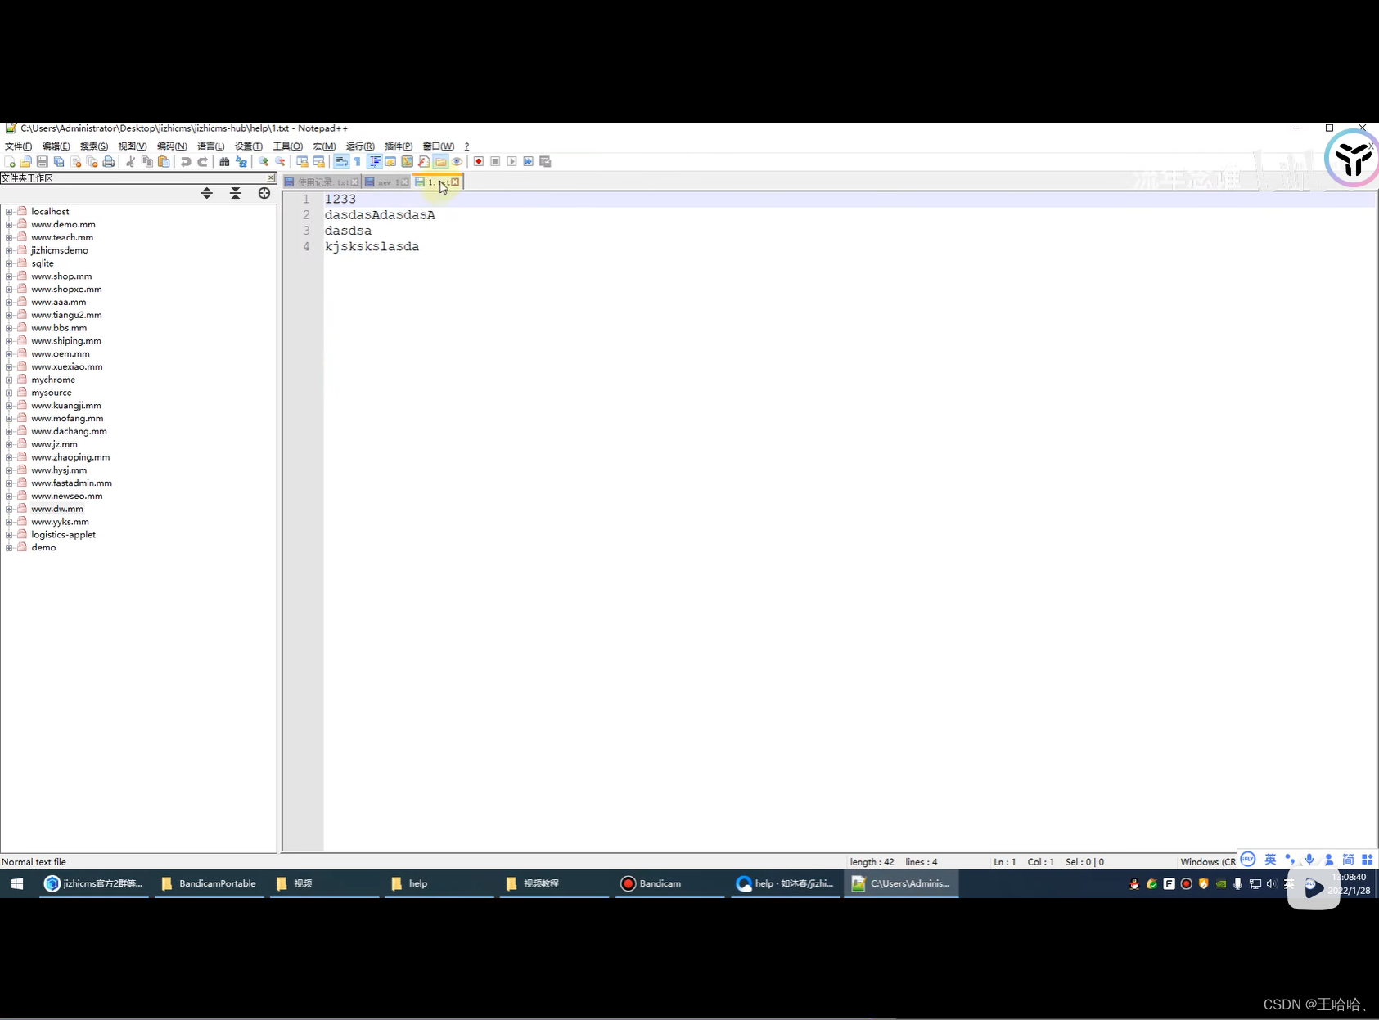Open BandicamPortable folder on the taskbar
Image resolution: width=1379 pixels, height=1020 pixels.
pos(210,883)
